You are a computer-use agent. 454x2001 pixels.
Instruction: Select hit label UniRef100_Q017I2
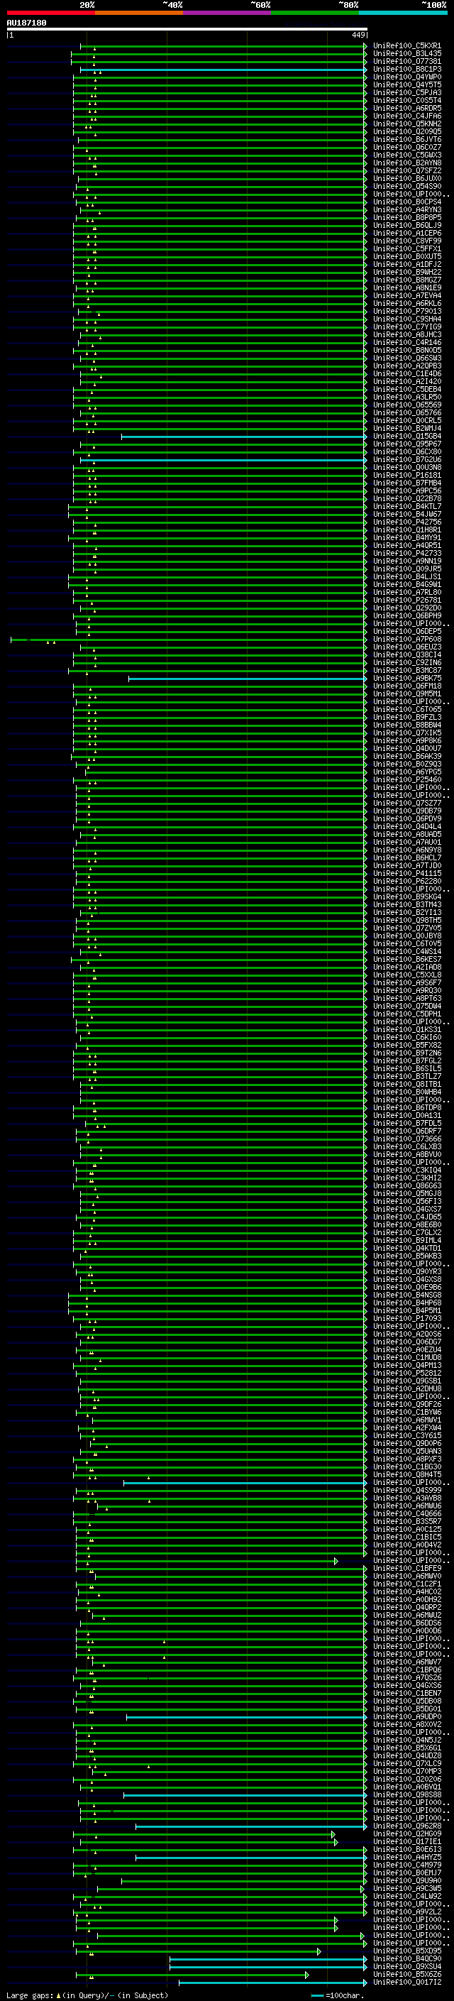tap(406, 1983)
